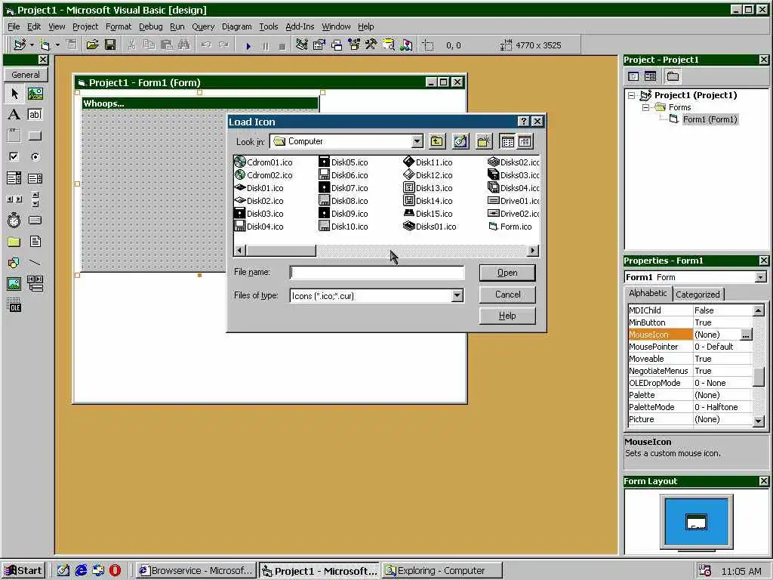The image size is (773, 580).
Task: Select Form1 (Form1) in project tree
Action: tap(710, 119)
